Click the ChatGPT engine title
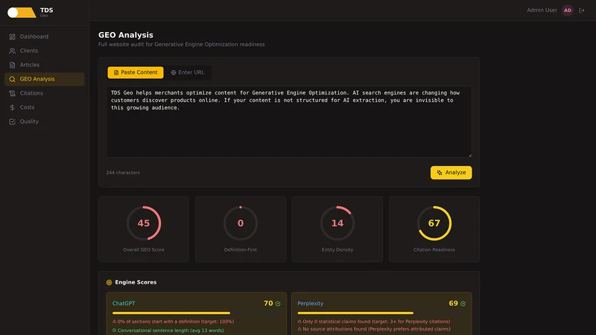596x335 pixels. tap(124, 304)
